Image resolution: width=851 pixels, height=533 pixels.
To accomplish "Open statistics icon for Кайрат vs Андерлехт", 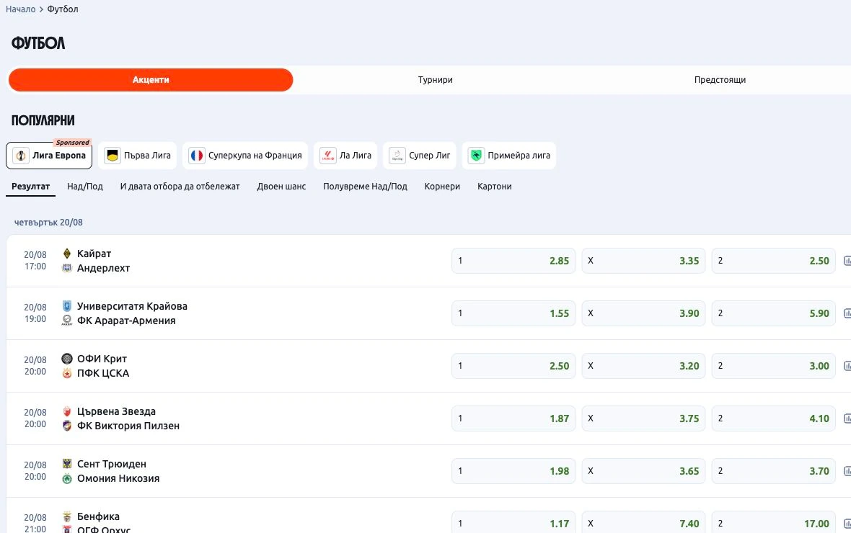I will pos(847,261).
